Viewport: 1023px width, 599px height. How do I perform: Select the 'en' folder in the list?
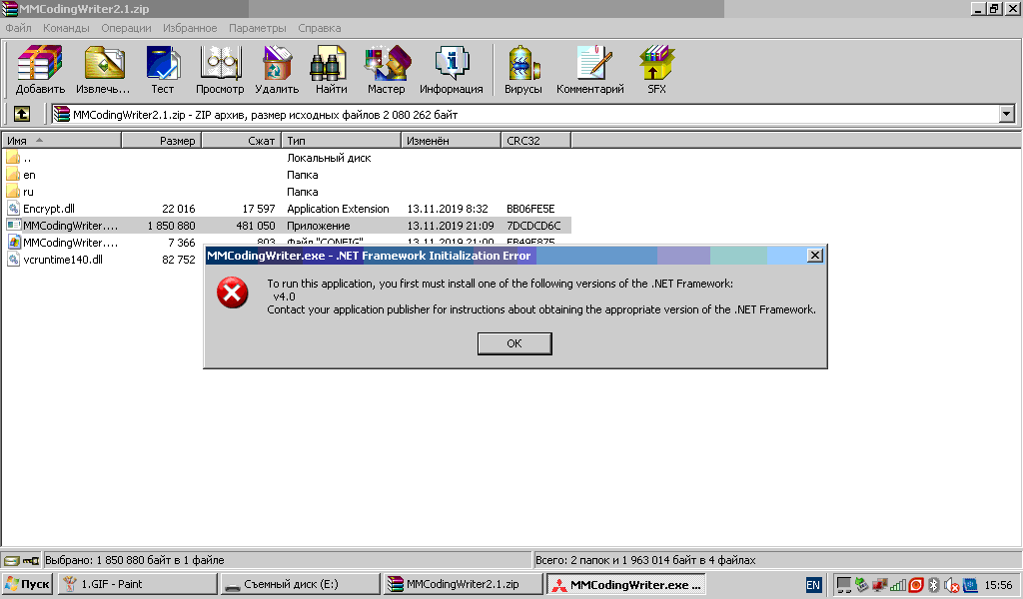point(287,175)
